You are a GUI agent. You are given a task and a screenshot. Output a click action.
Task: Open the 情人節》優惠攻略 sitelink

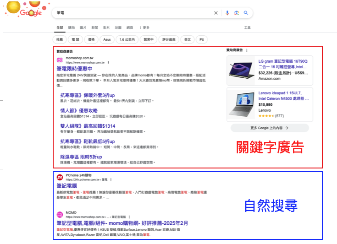tap(79, 111)
